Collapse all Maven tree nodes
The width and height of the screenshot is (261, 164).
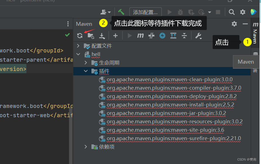(184, 36)
